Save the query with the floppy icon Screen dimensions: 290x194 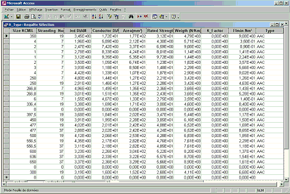tap(18, 17)
